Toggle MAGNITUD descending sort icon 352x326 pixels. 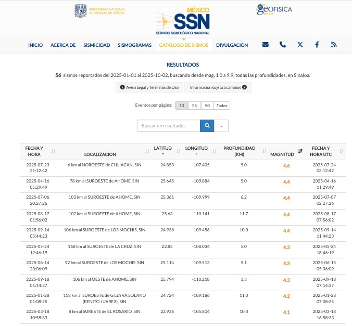click(x=300, y=151)
